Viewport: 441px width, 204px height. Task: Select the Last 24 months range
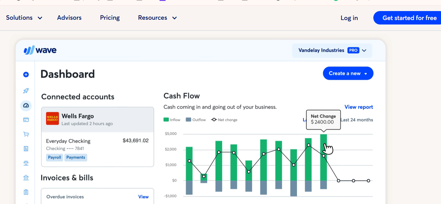[357, 120]
